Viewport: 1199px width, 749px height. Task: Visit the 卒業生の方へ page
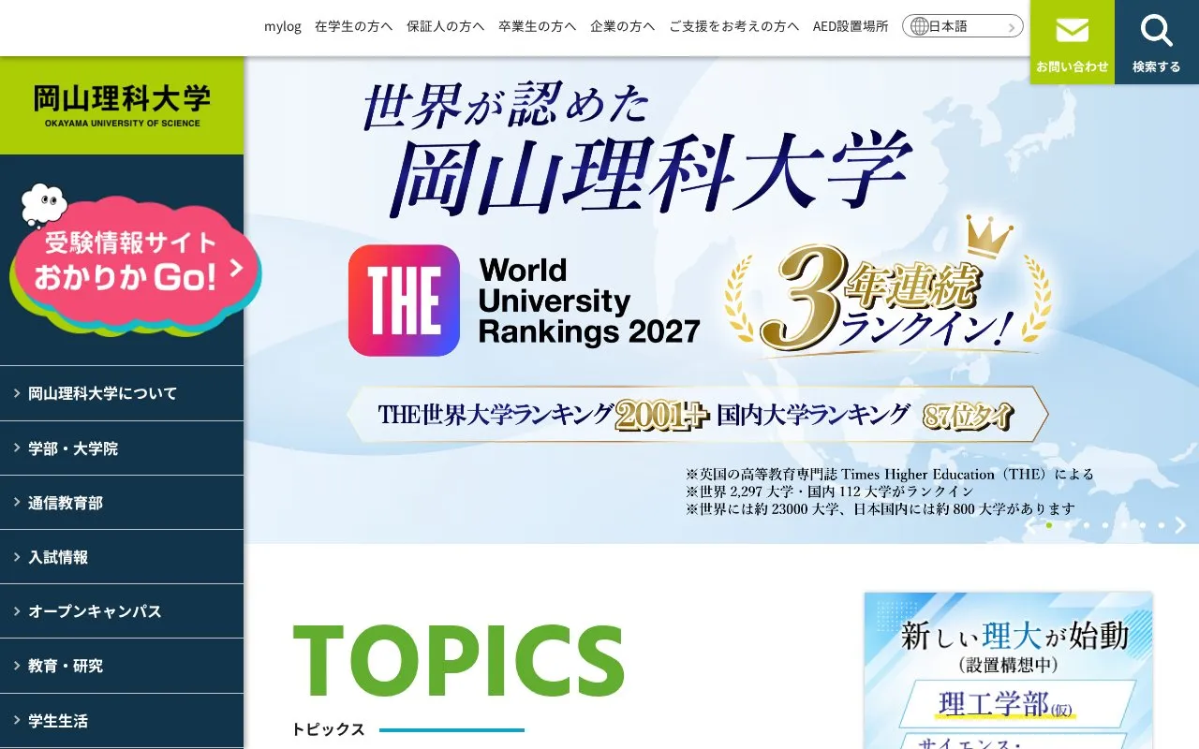538,26
